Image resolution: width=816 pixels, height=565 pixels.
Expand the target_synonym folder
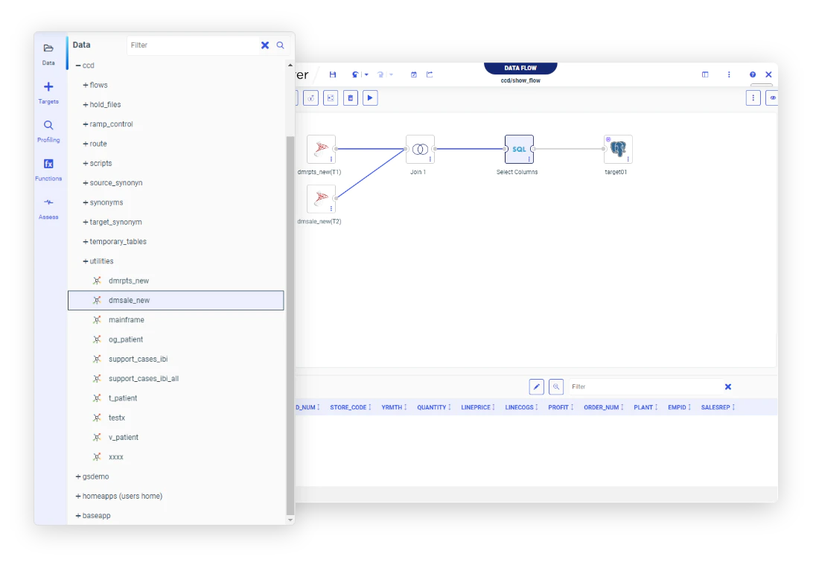[x=86, y=222]
